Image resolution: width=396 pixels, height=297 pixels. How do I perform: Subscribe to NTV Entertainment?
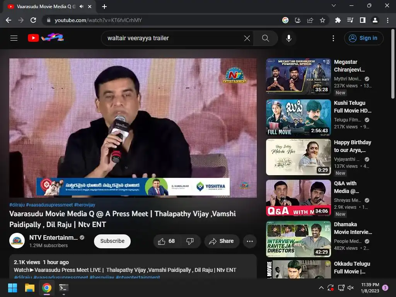(x=113, y=241)
